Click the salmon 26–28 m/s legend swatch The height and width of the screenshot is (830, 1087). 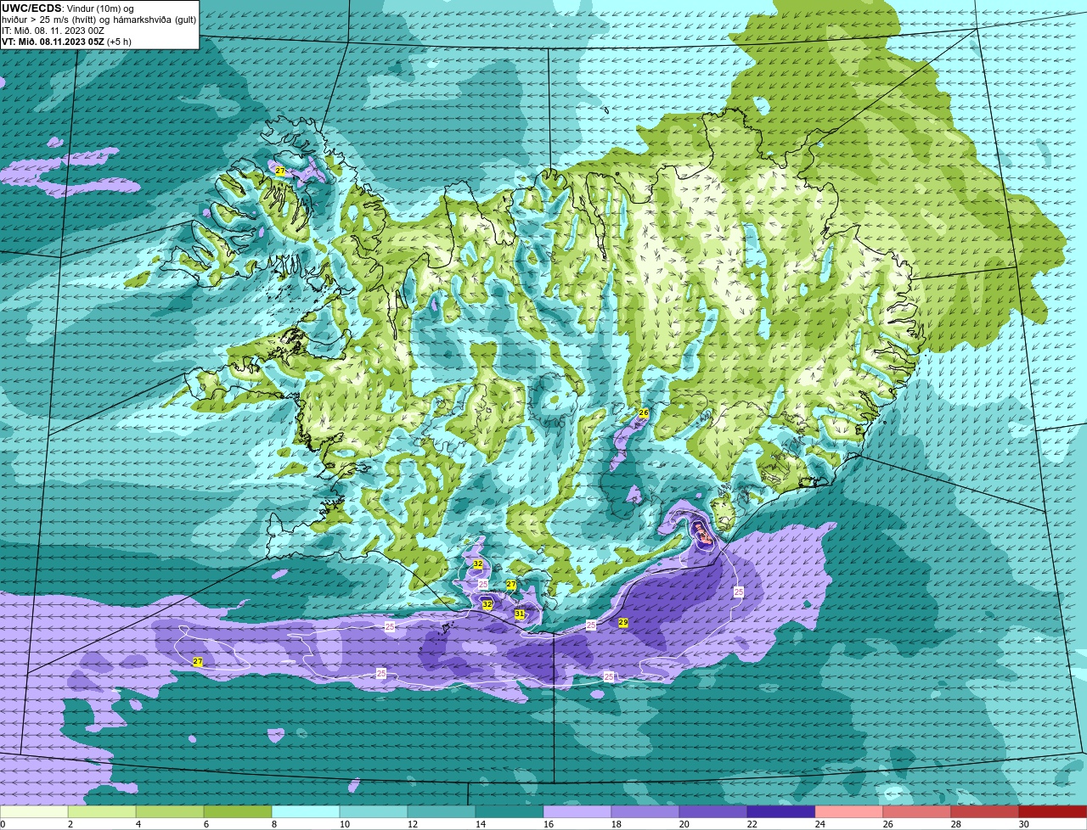point(917,812)
